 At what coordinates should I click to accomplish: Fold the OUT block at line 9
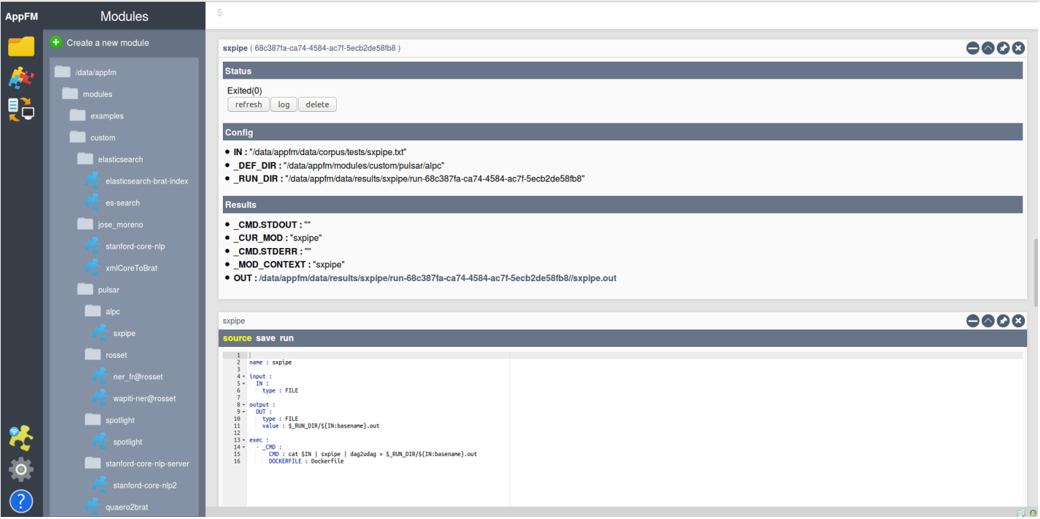[243, 411]
